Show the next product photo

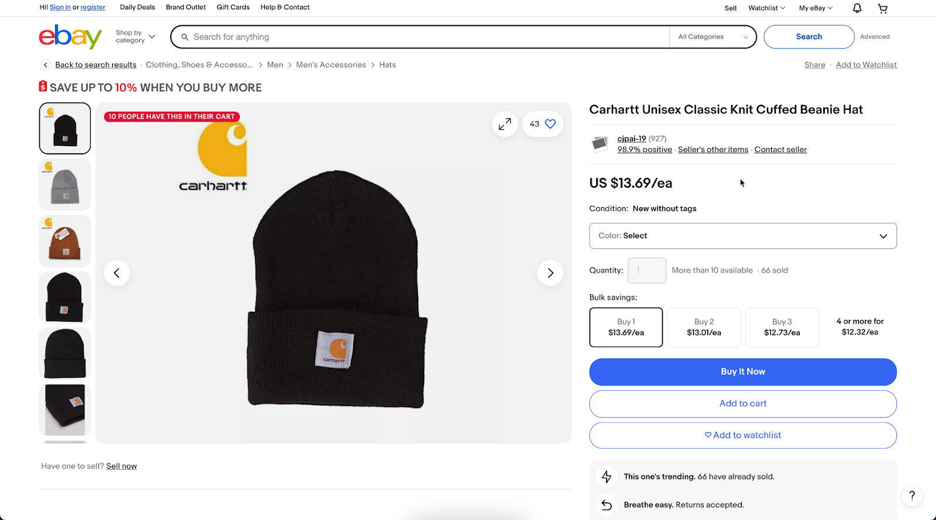pos(549,273)
